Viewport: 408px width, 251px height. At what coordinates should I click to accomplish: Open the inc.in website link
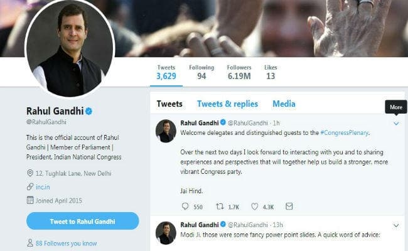[44, 186]
